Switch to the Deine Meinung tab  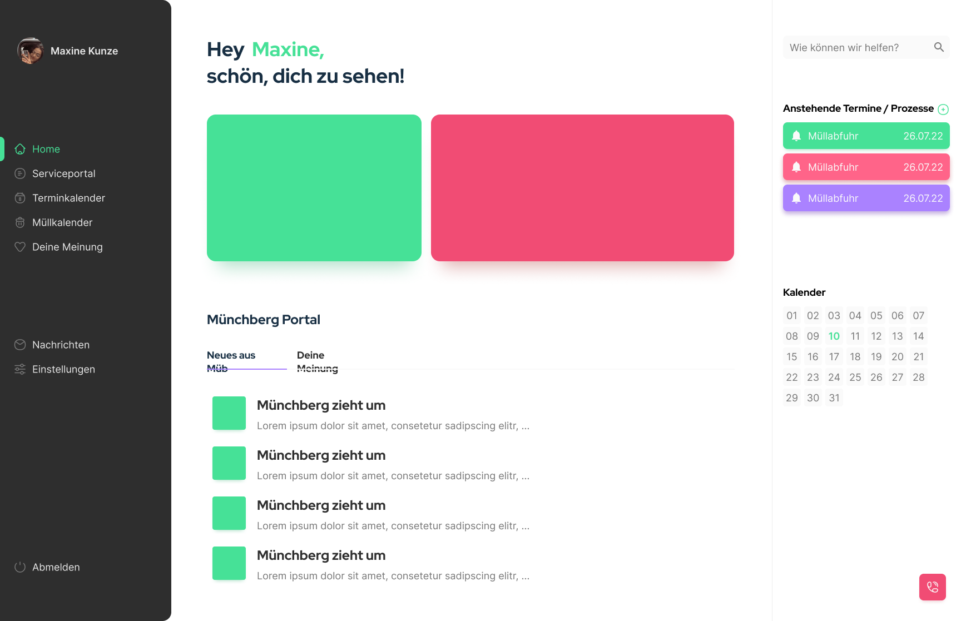click(317, 361)
